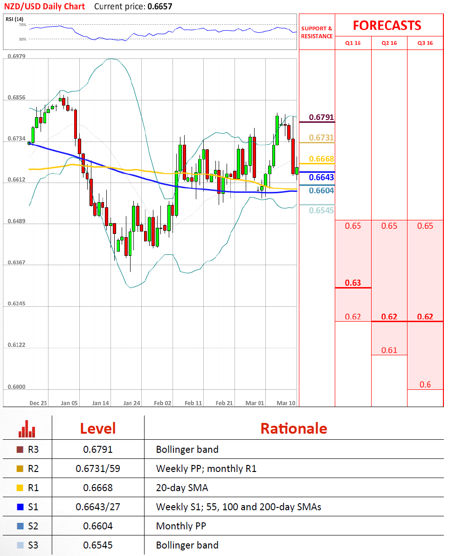The width and height of the screenshot is (449, 556).
Task: Click the 0.65 Q1 16 high forecast
Action: (353, 226)
